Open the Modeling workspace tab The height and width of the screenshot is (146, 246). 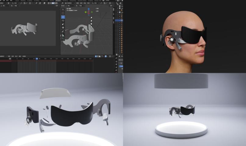(x=23, y=1)
